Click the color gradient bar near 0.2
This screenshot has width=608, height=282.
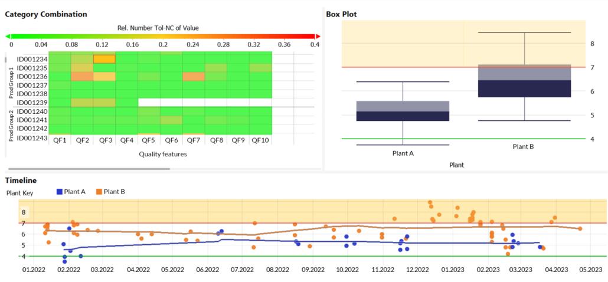(162, 36)
